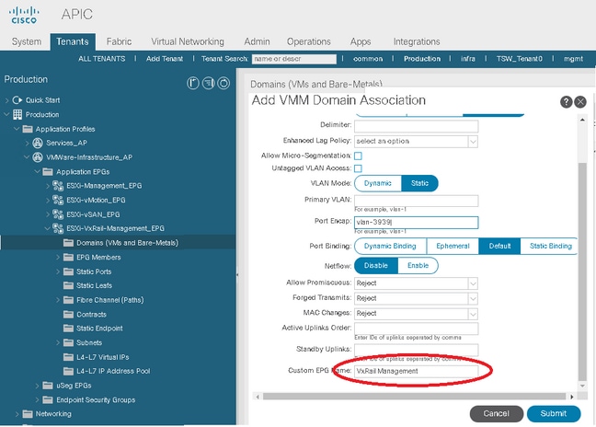
Task: Click the Static Leafs folder icon
Action: [x=68, y=285]
